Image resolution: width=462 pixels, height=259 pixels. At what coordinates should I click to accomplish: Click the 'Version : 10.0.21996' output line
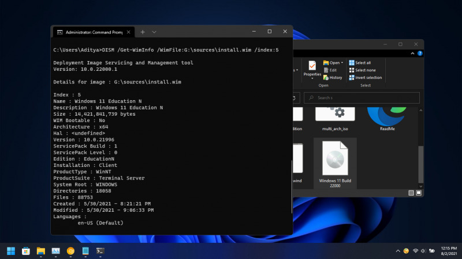tap(84, 140)
